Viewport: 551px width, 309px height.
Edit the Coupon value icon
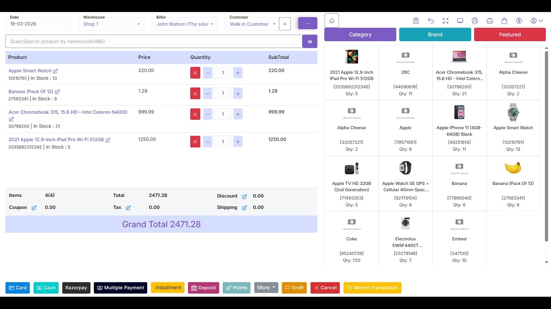pos(34,208)
